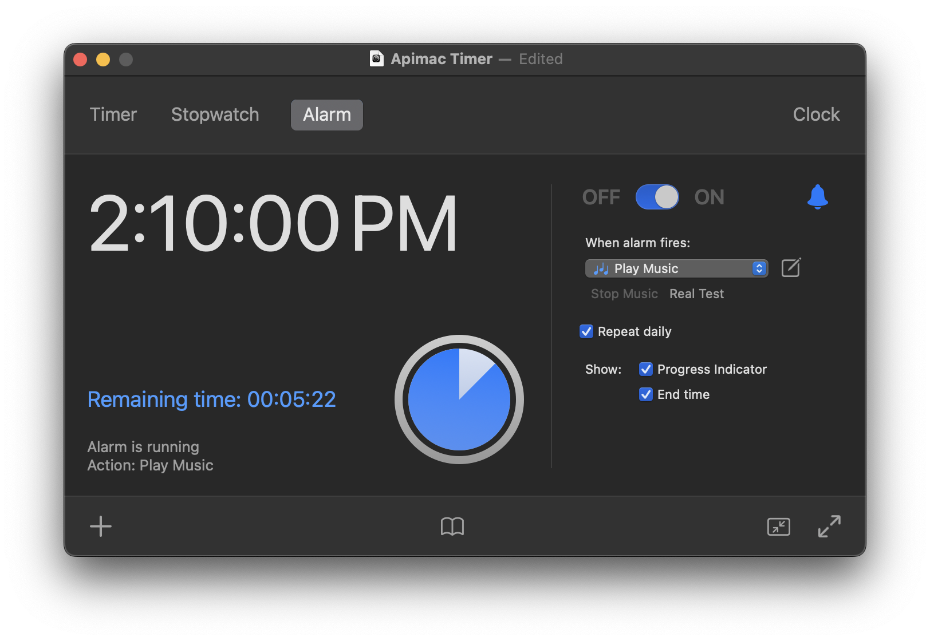The image size is (930, 641).
Task: Switch to the Timer tab
Action: click(x=113, y=114)
